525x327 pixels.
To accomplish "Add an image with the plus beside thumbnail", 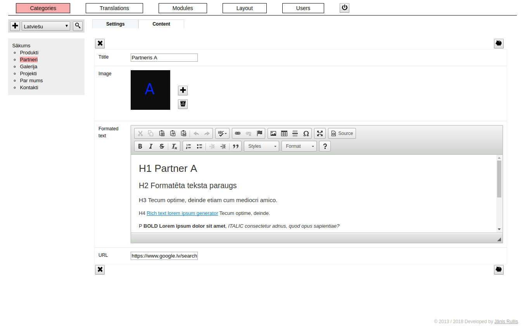I will 183,90.
